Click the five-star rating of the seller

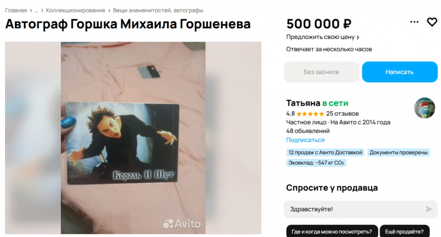click(x=310, y=114)
